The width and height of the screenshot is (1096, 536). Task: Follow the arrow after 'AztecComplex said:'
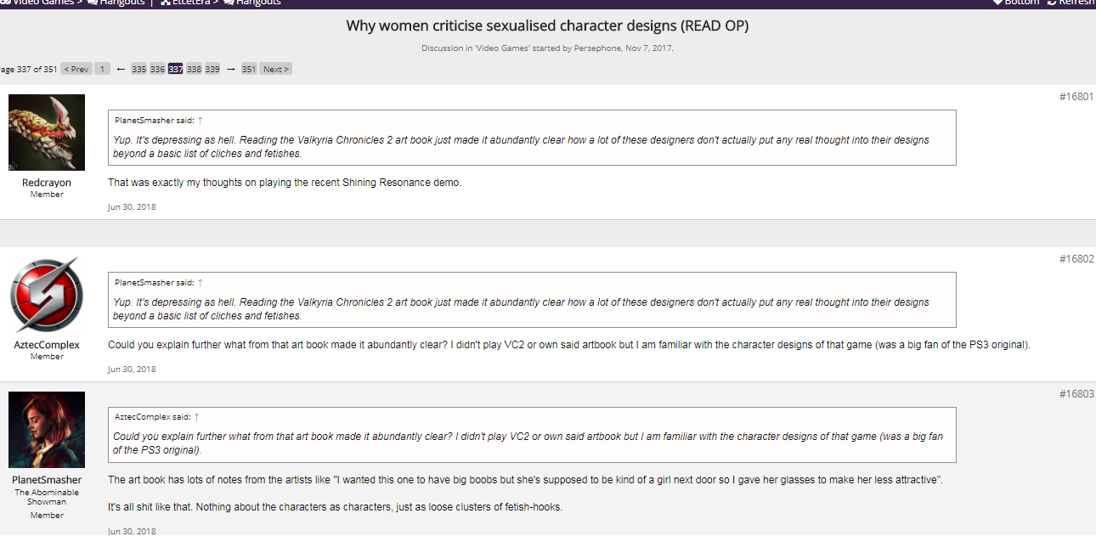coord(196,417)
